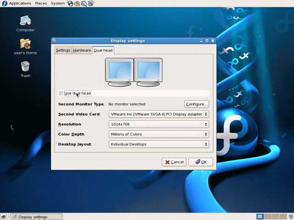Open the Computer desktop icon
Viewport: 294px width, 220px height.
click(x=25, y=23)
